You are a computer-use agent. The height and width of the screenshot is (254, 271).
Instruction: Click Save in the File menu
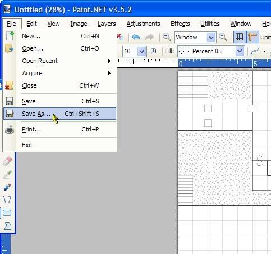coord(60,101)
